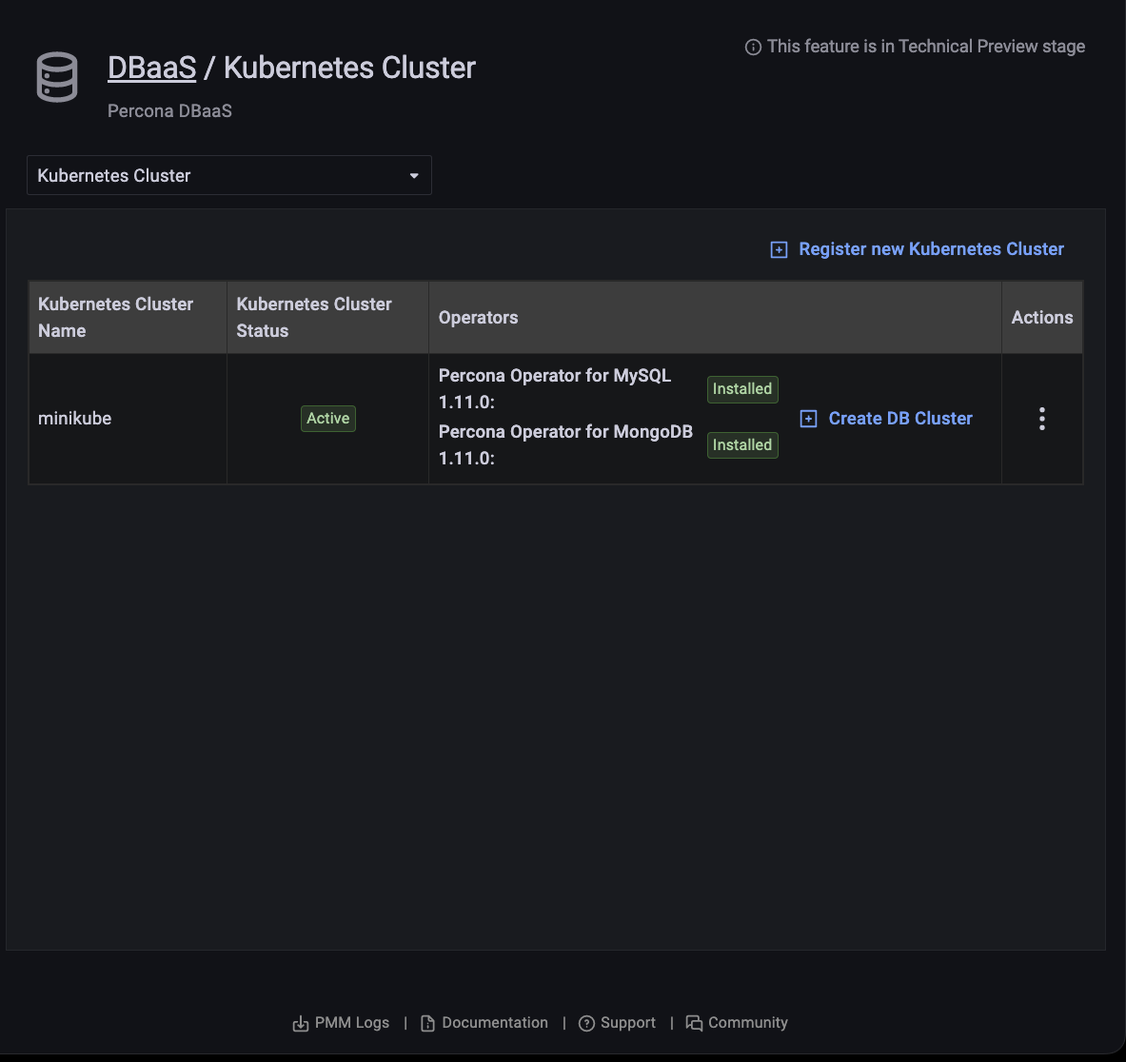Image resolution: width=1126 pixels, height=1062 pixels.
Task: Click the Installed badge for the MongoDB operator
Action: click(x=742, y=445)
